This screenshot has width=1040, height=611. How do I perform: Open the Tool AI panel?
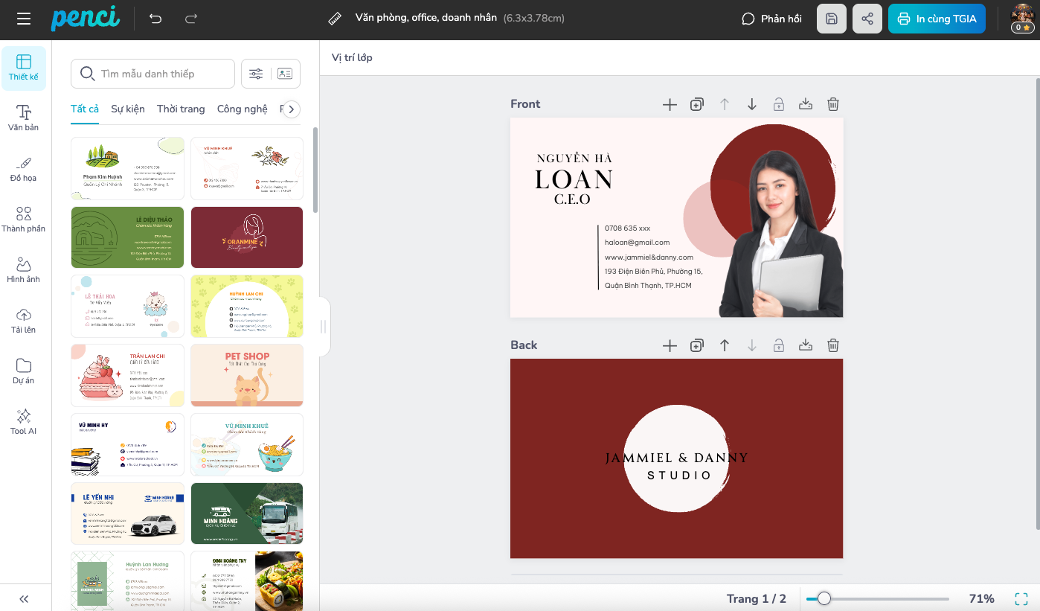click(x=24, y=421)
